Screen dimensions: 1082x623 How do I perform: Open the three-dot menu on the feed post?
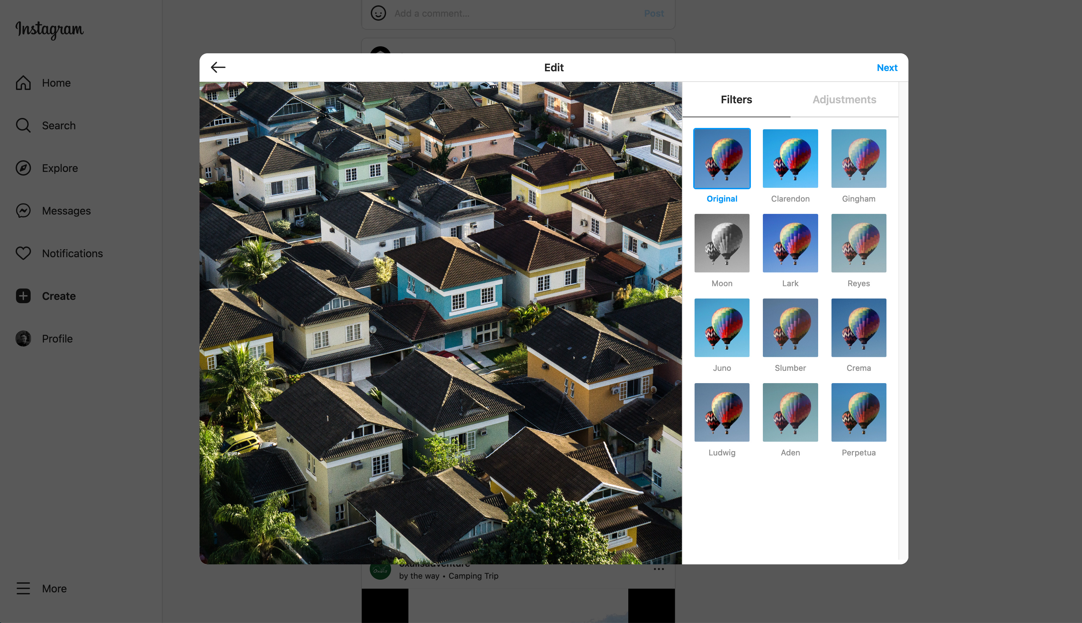[659, 569]
